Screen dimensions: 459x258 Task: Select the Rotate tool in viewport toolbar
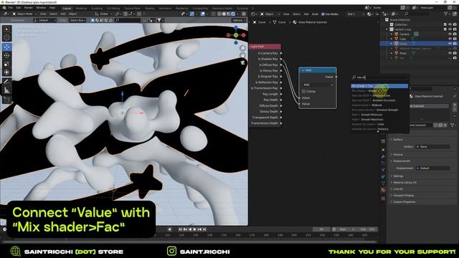click(x=6, y=55)
